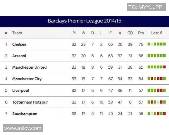Sort by the Team column header
169x135 pixels.
(x=17, y=33)
